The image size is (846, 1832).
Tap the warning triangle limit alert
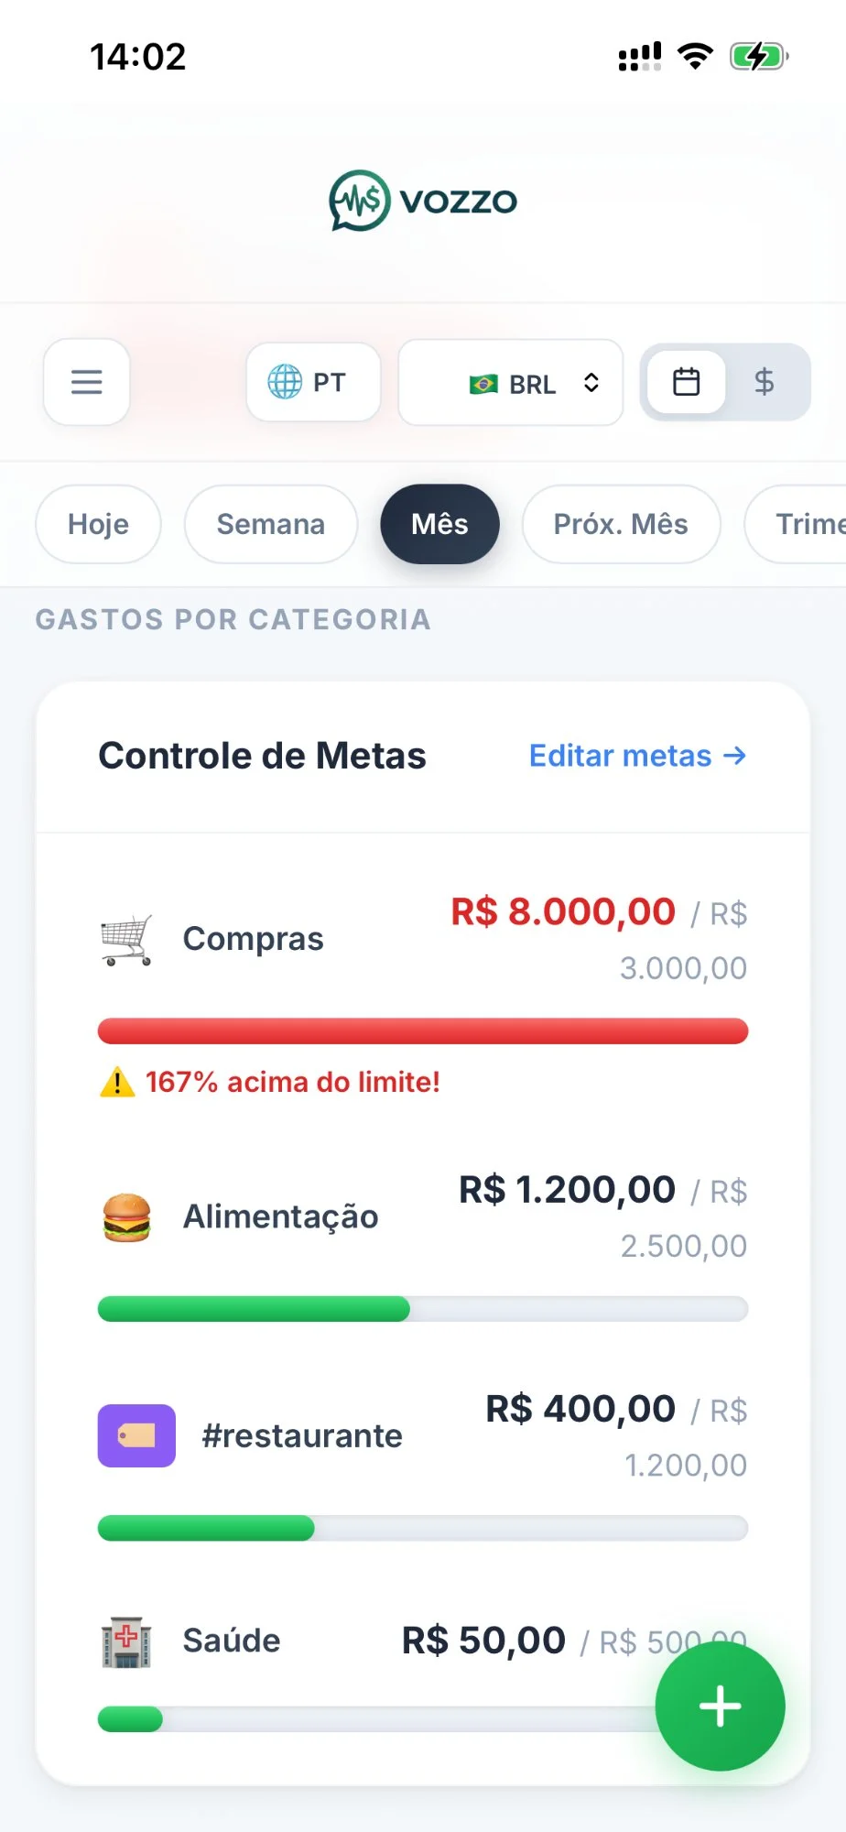point(117,1083)
